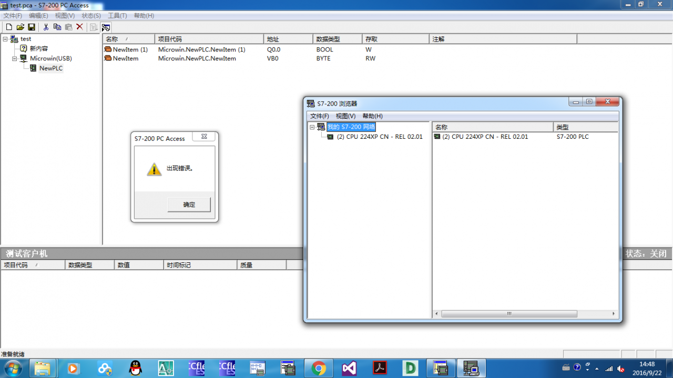Click the Q0.0 address cell
673x378 pixels.
(274, 49)
